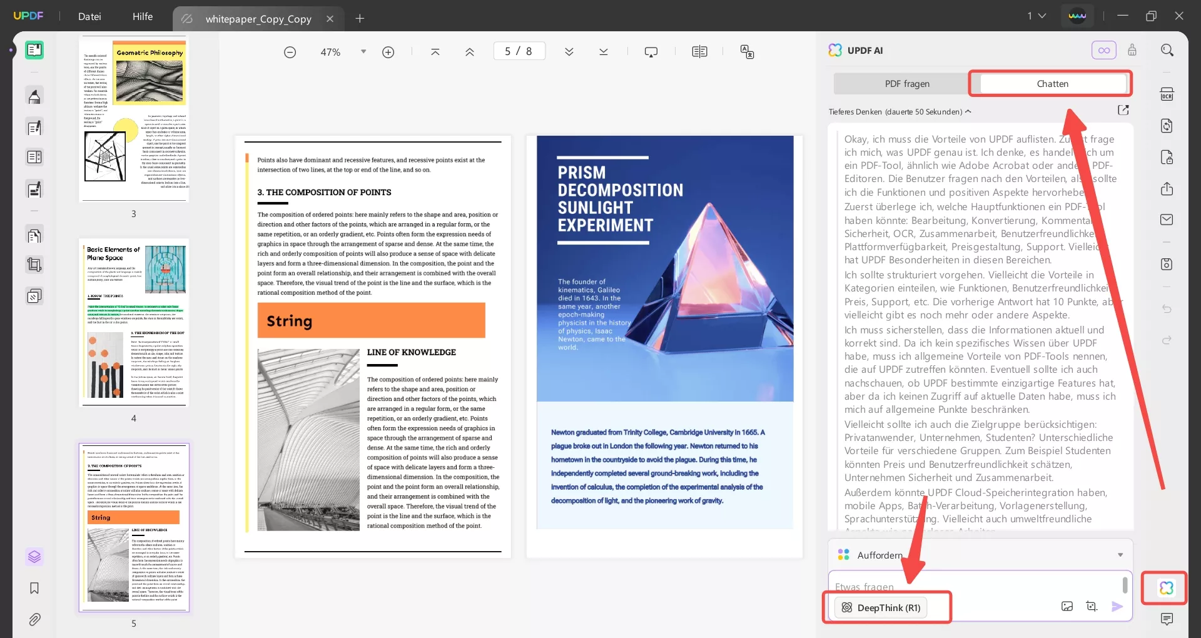Share the PDF via the share icon
Image resolution: width=1201 pixels, height=638 pixels.
tap(1167, 188)
